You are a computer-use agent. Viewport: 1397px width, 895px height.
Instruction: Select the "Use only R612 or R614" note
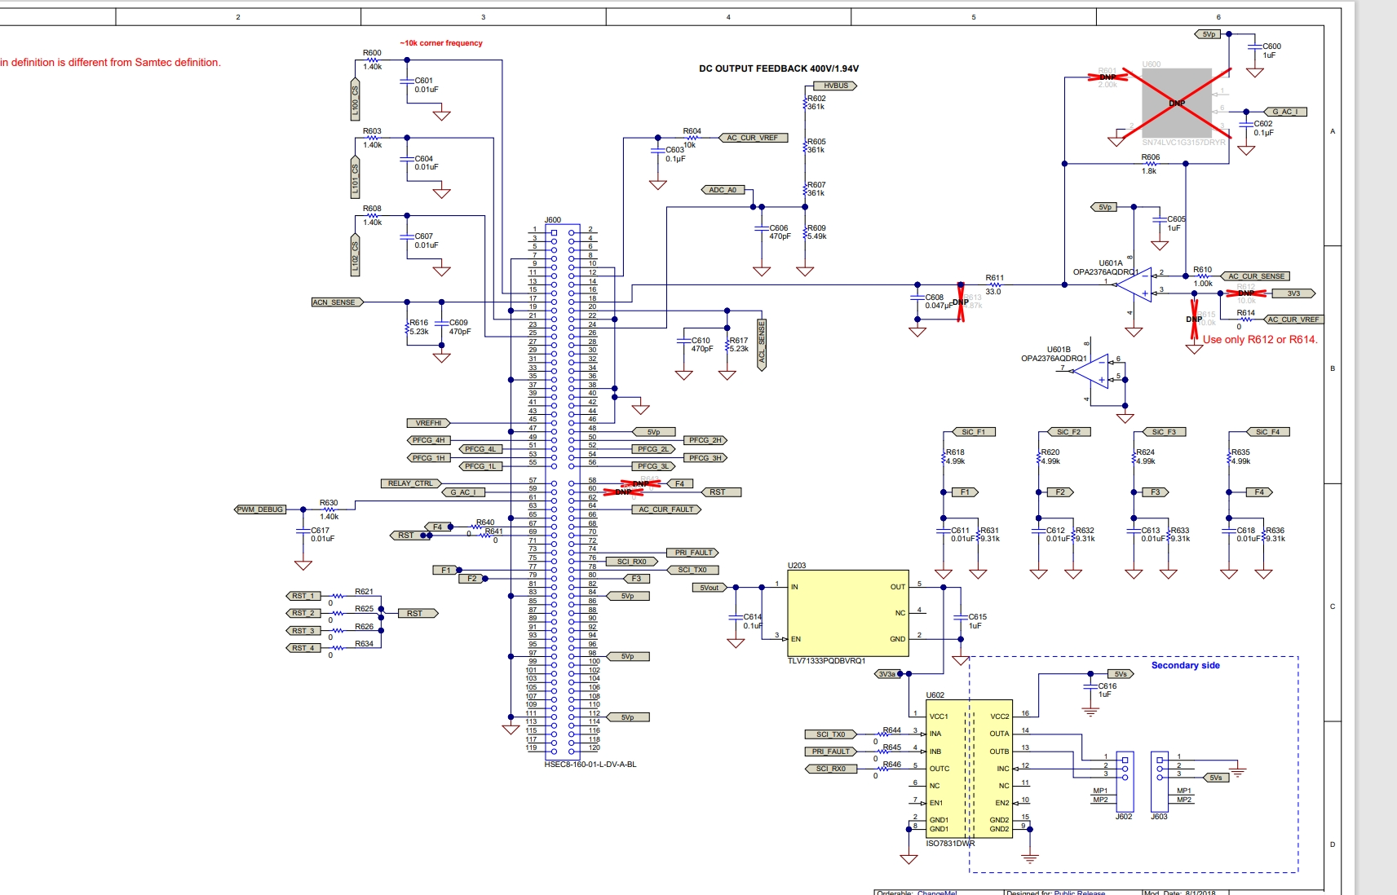1260,339
